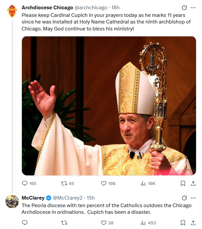Image resolution: width=202 pixels, height=229 pixels.
Task: Open Archdiocese Chicago profile name link
Action: (x=47, y=7)
